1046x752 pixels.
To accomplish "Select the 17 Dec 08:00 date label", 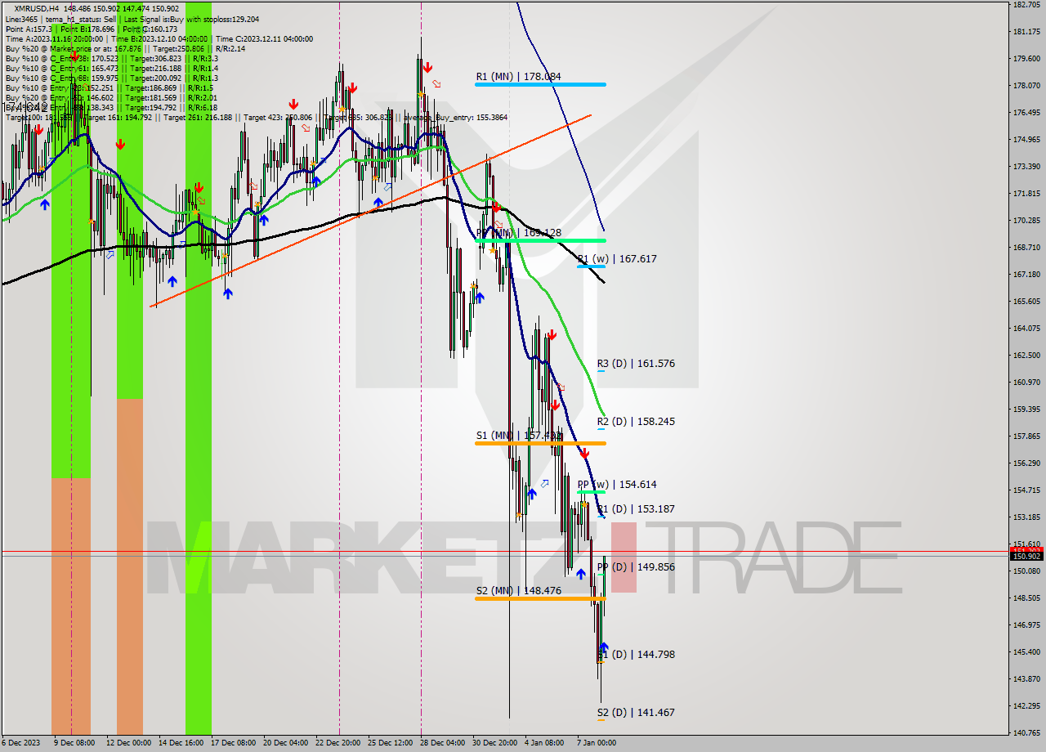I will pyautogui.click(x=234, y=742).
